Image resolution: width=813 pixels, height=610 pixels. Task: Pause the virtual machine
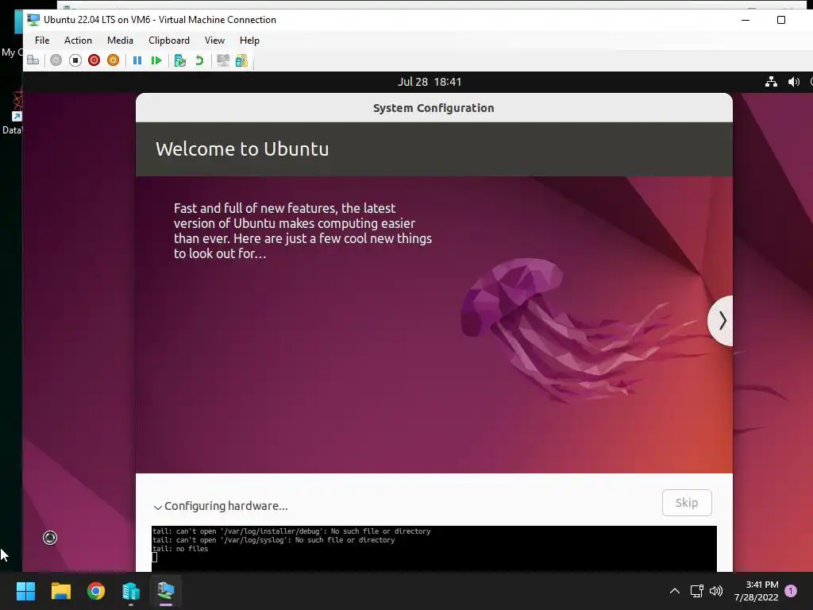(137, 60)
